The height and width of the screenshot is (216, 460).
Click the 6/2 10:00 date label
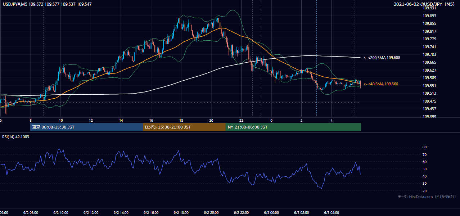61,212
